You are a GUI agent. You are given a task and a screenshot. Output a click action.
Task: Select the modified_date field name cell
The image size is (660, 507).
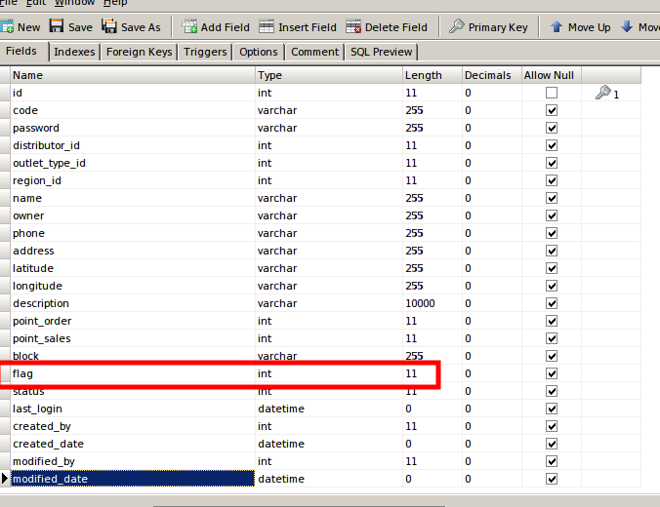132,479
